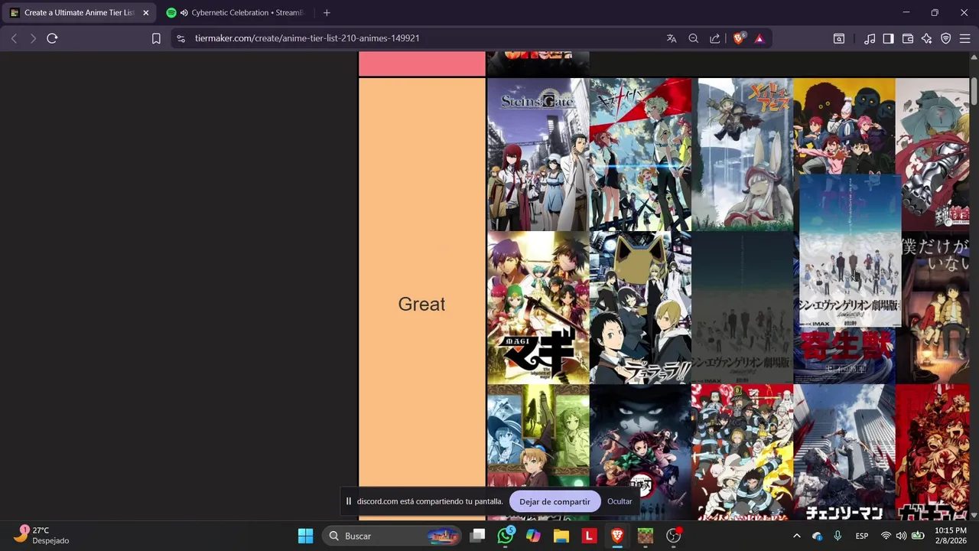Select the Steins;Gate anime poster
Viewport: 979px width, 551px height.
point(538,154)
